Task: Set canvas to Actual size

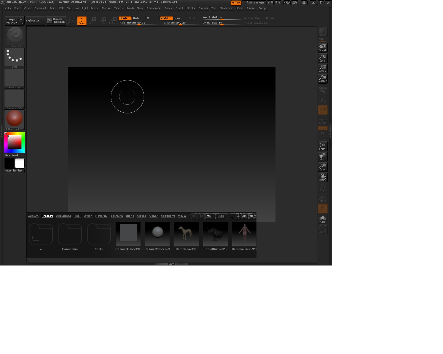Action: [323, 68]
